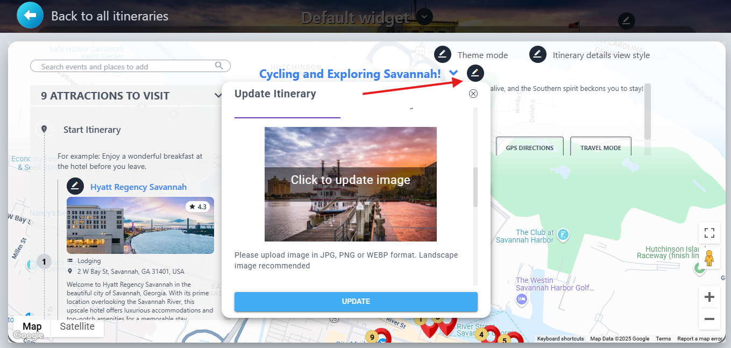This screenshot has height=348, width=731.
Task: Click the image to update itinerary photo
Action: (x=351, y=184)
